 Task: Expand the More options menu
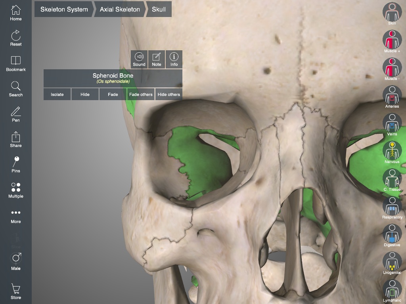(16, 215)
